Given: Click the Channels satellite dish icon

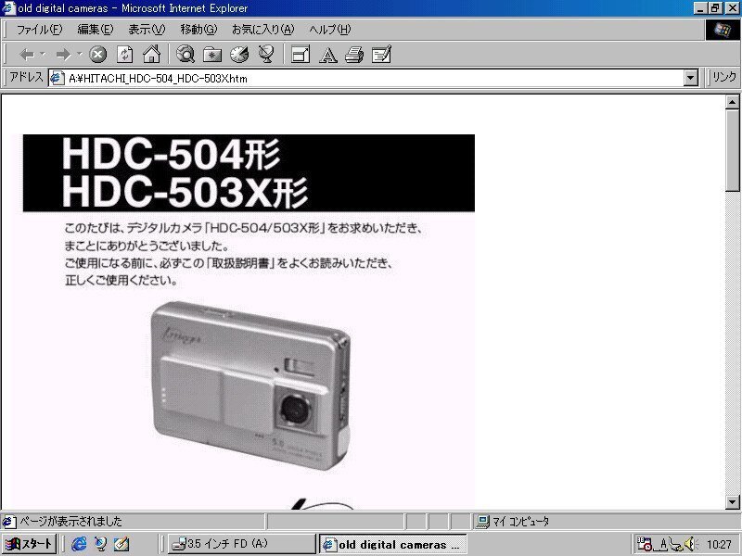Looking at the screenshot, I should click(266, 55).
